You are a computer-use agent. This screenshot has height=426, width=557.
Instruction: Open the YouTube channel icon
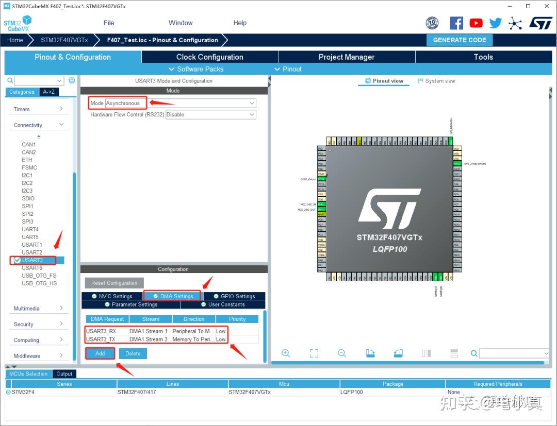pos(476,23)
